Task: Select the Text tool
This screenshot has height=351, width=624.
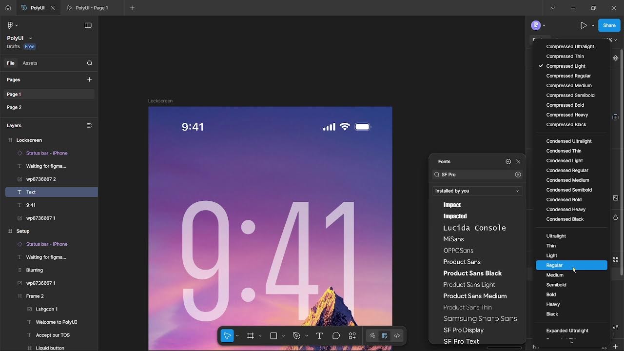Action: coord(319,336)
